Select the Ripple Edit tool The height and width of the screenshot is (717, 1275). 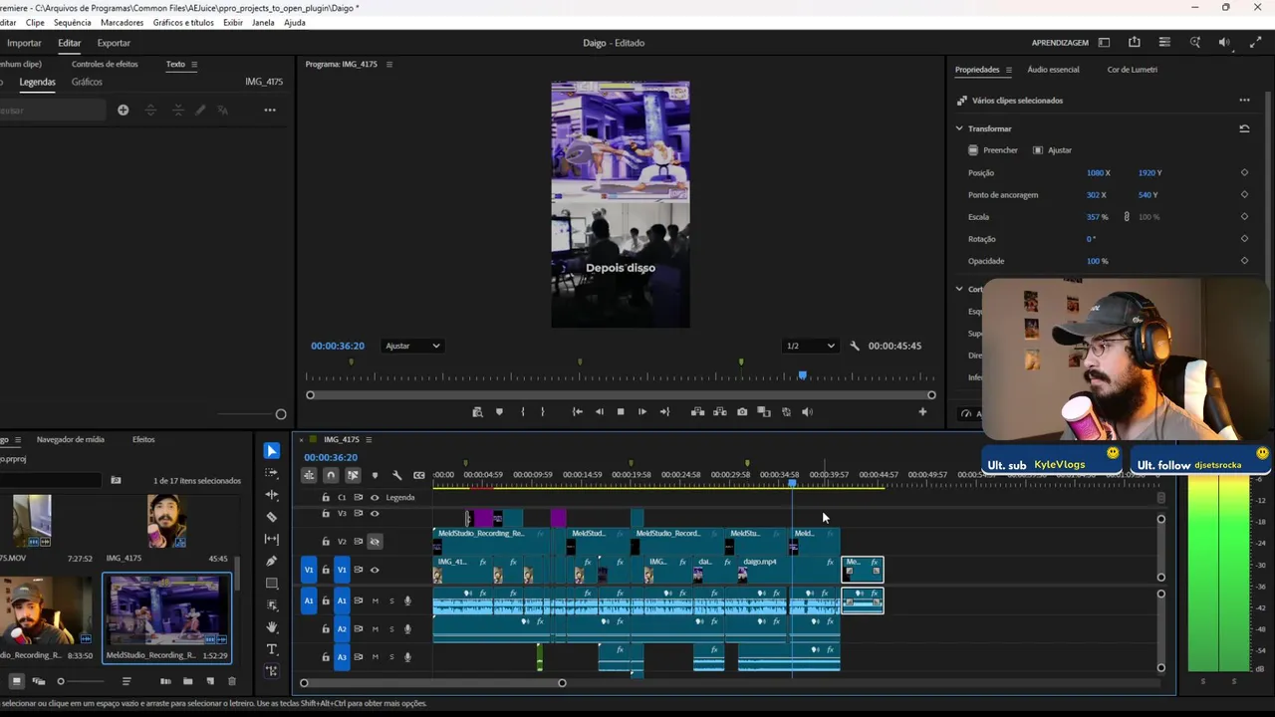pos(272,495)
